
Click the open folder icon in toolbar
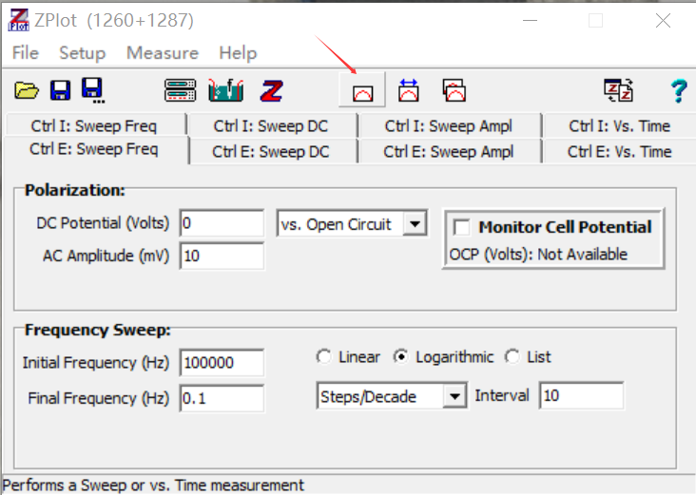(x=27, y=91)
